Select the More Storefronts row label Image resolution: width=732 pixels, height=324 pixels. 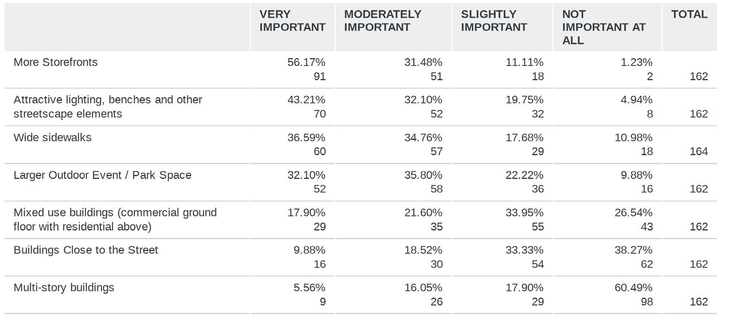[55, 62]
